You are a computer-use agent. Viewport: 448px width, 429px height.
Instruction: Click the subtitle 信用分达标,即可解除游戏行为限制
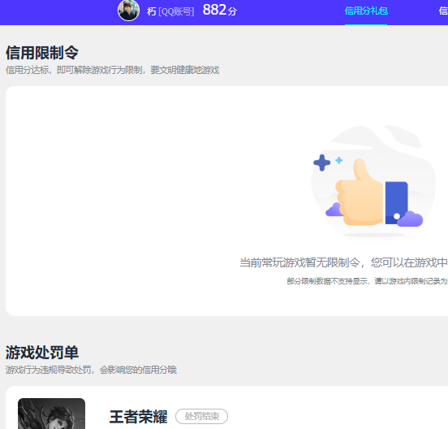pyautogui.click(x=74, y=70)
